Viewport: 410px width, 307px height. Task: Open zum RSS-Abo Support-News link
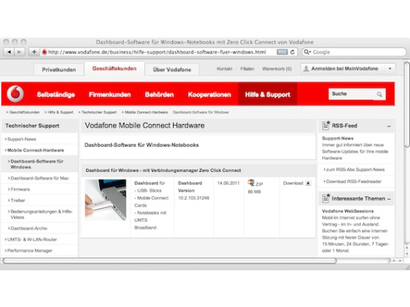tap(355, 170)
